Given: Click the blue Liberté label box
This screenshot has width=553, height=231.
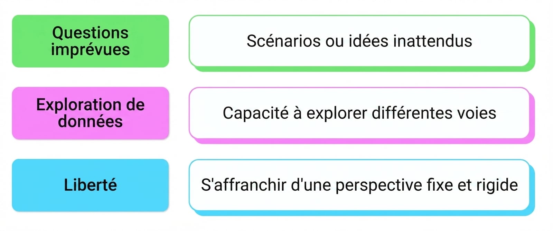Looking at the screenshot, I should [x=91, y=185].
